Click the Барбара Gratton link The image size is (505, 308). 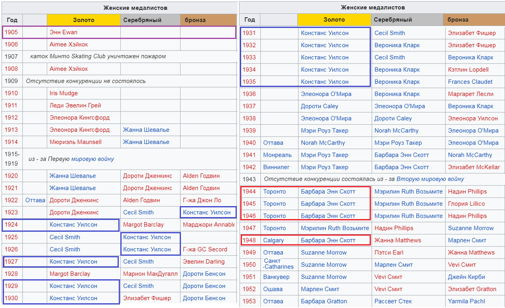tap(324, 301)
